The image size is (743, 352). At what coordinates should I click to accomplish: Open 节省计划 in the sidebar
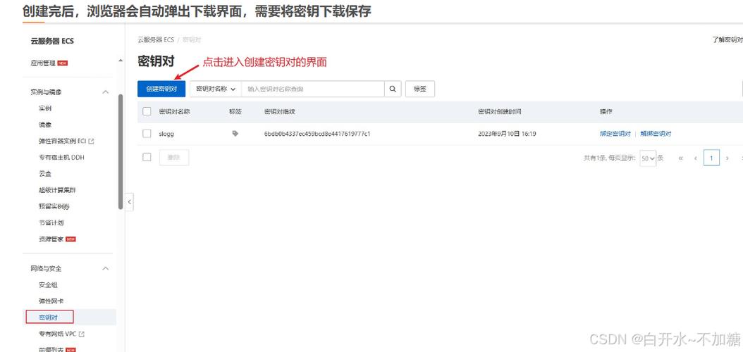pos(51,222)
